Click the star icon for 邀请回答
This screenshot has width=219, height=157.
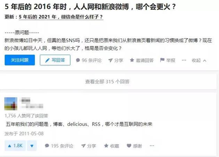click(132, 60)
